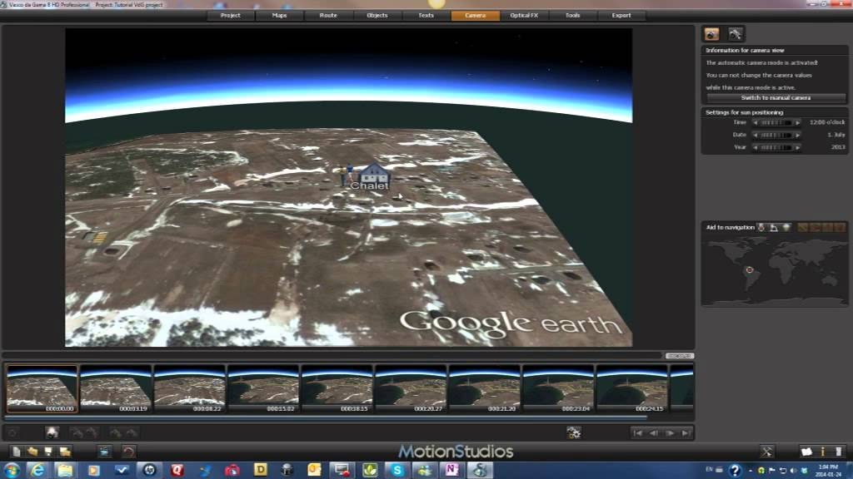Viewport: 853px width, 479px height.
Task: Decrease the sun Year with left arrow
Action: tap(756, 147)
